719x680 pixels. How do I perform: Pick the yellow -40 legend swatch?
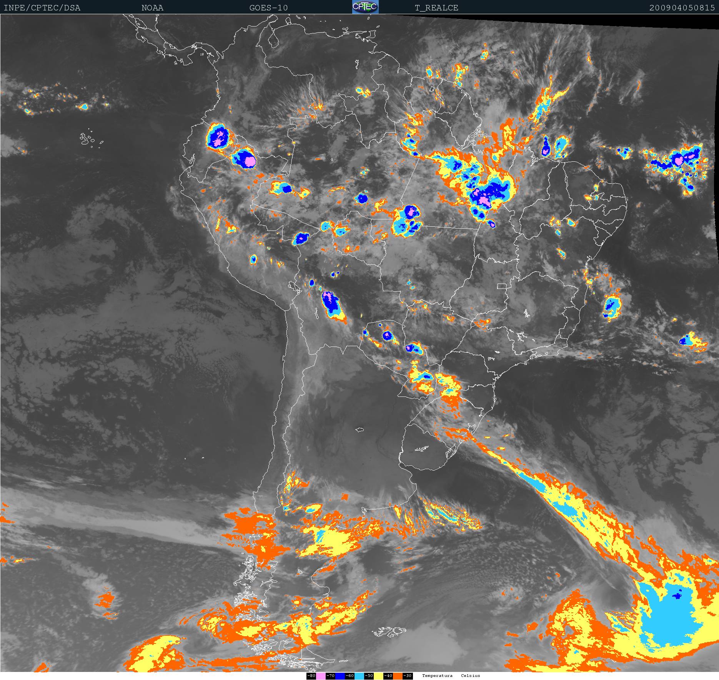[x=378, y=676]
